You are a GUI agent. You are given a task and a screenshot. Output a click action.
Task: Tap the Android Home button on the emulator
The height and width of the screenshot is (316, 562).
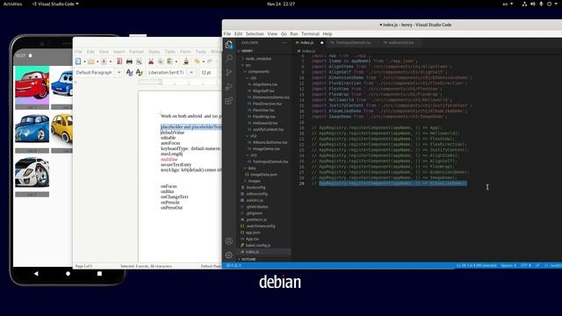pos(68,273)
